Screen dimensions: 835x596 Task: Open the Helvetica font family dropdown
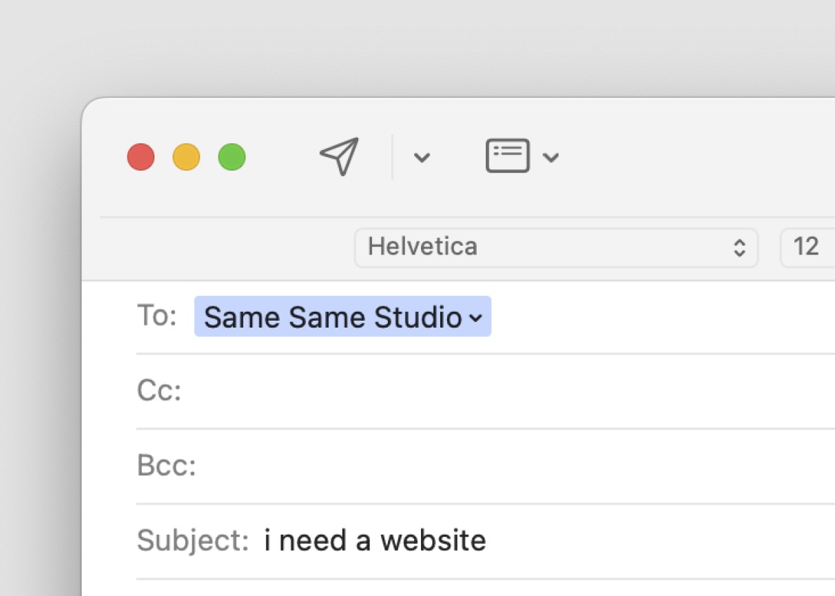coord(544,247)
